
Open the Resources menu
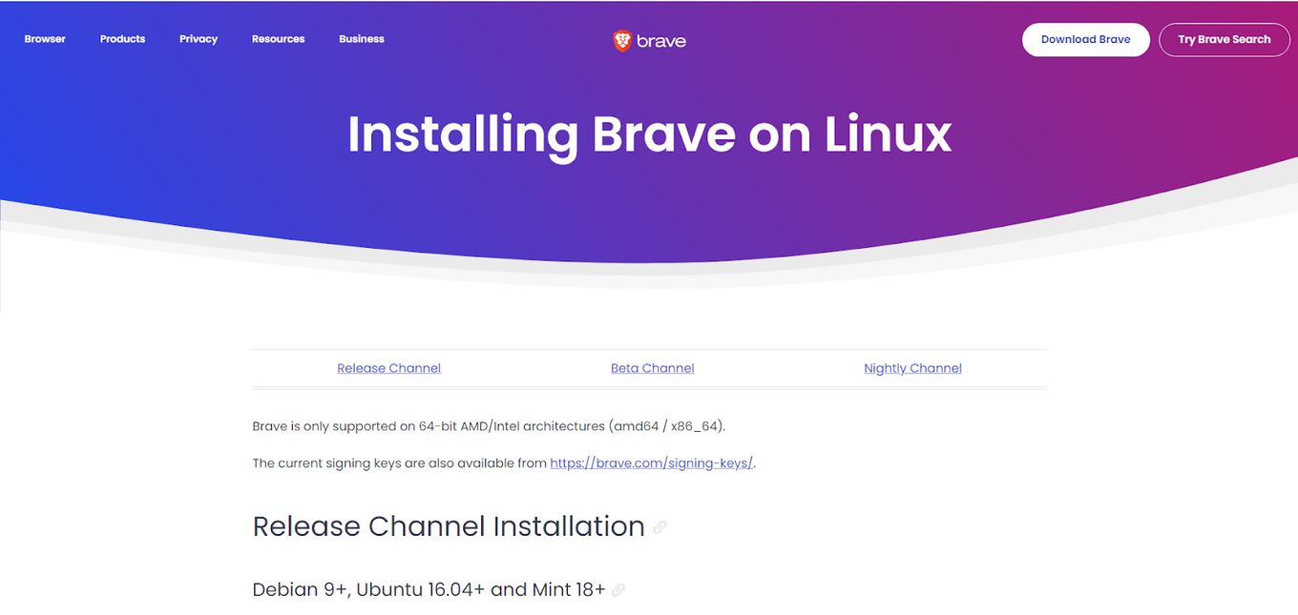click(x=279, y=39)
